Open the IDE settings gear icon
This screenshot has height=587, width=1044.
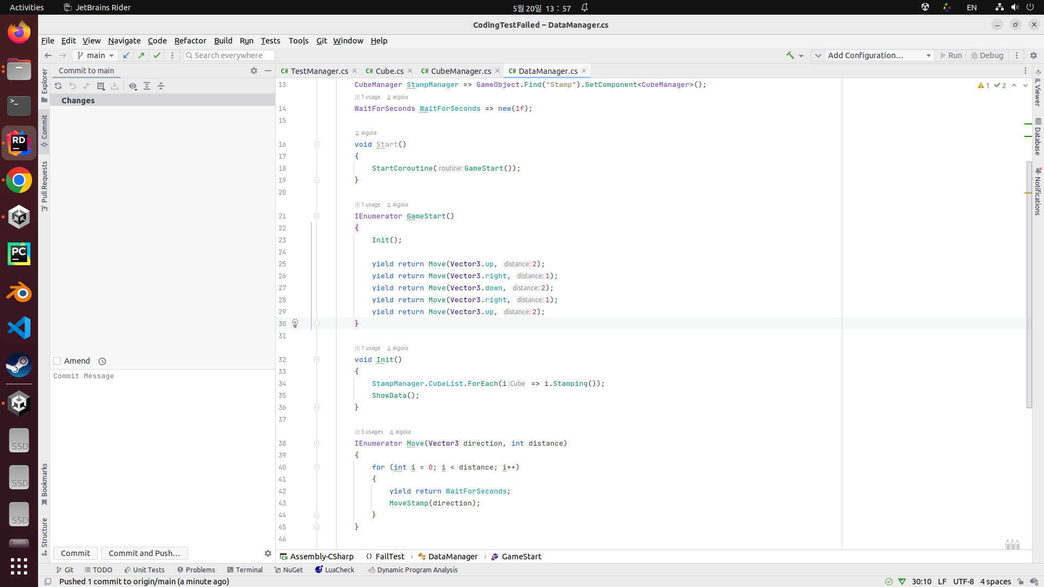1034,55
